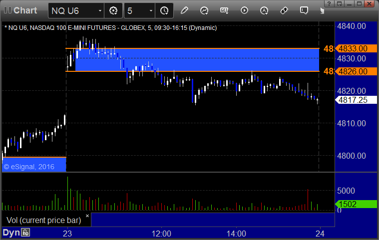
Task: Click the 4820.00 price axis label
Action: (x=352, y=91)
